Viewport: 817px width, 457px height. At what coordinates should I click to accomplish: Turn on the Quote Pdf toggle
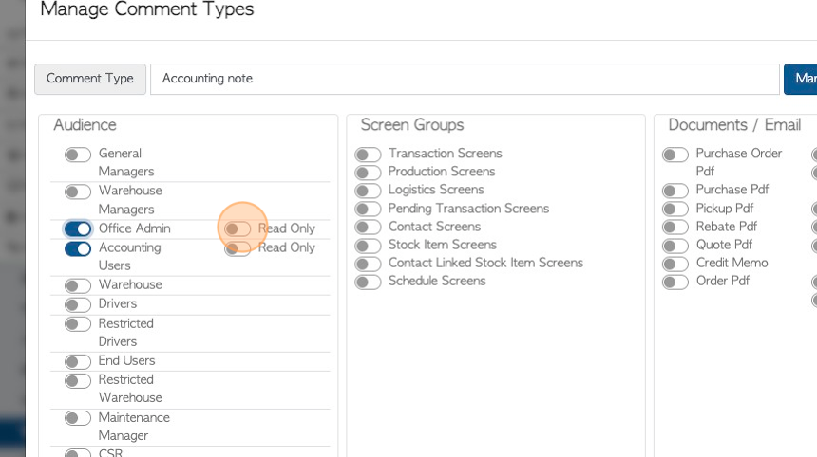tap(675, 246)
